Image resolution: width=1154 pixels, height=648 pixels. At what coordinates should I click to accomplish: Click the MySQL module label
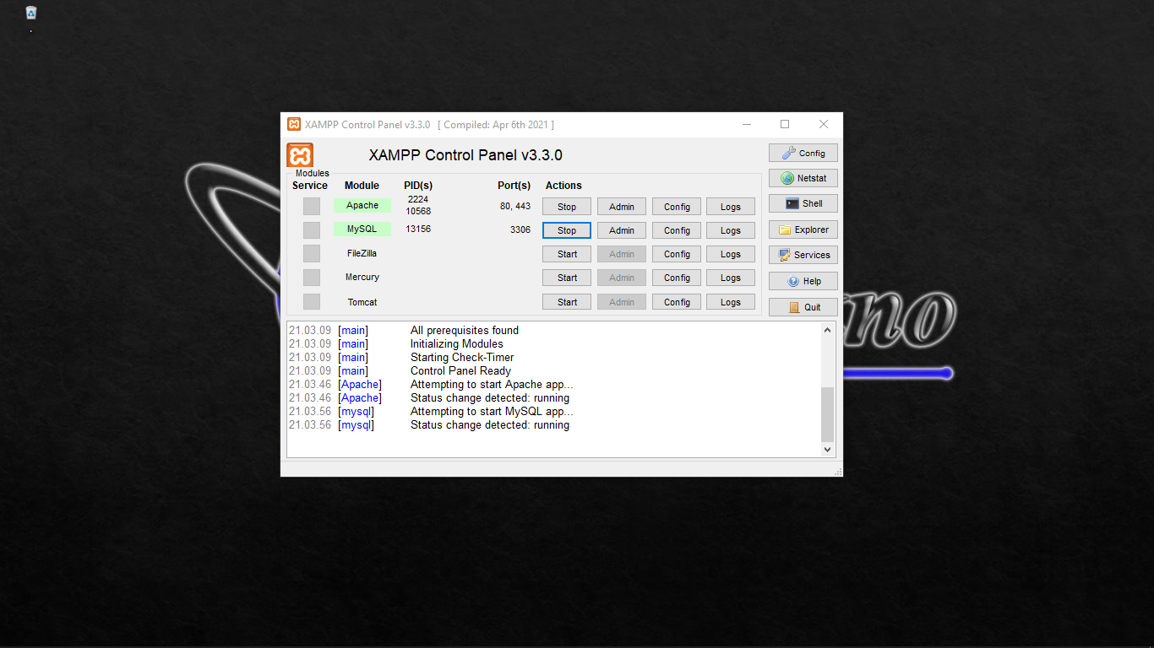click(362, 229)
